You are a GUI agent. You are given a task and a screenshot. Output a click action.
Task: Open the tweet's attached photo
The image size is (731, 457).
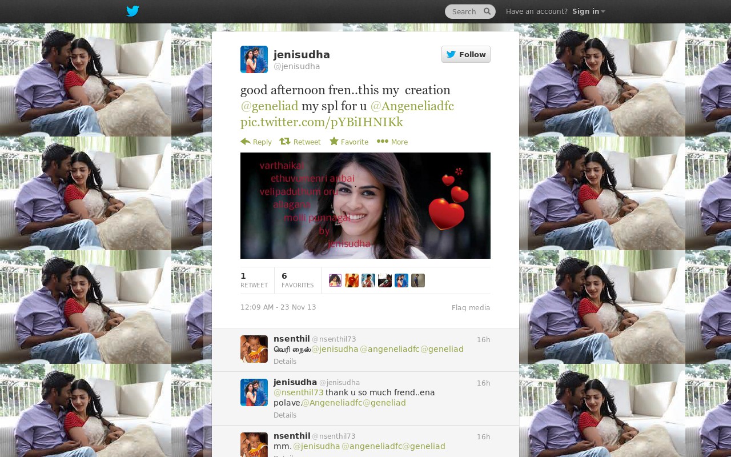pos(365,206)
